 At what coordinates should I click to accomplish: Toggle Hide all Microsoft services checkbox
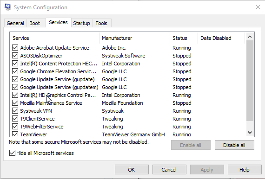[12, 153]
